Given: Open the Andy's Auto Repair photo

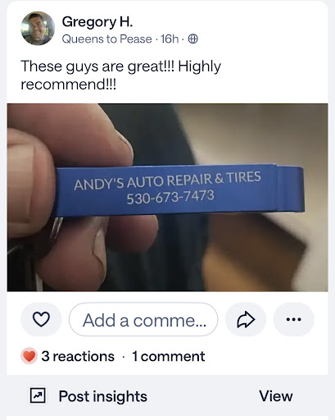Looking at the screenshot, I should pyautogui.click(x=167, y=197).
